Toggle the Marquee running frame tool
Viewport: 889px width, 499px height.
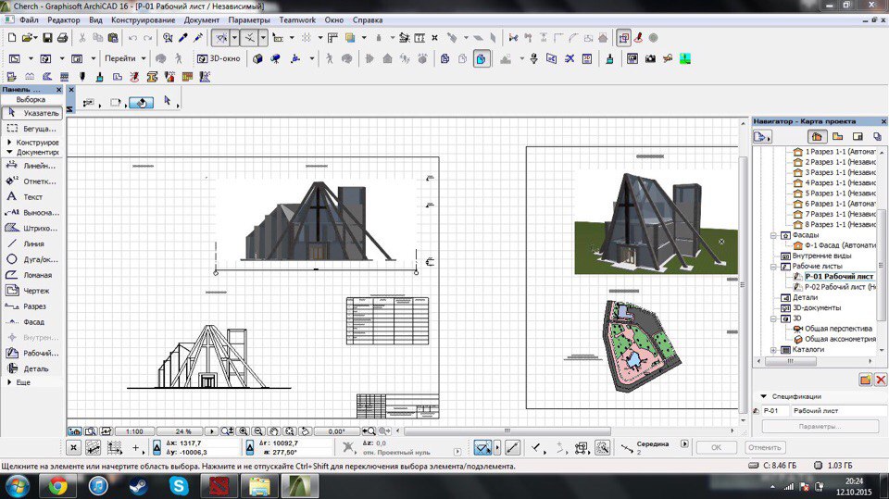point(31,129)
